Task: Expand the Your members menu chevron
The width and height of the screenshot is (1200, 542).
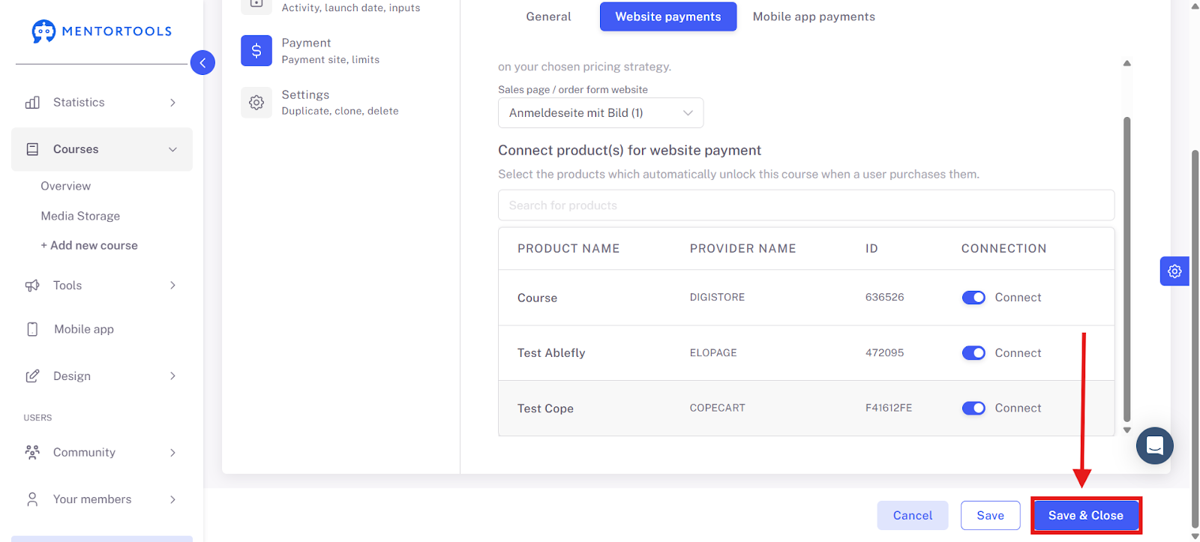Action: pos(172,499)
